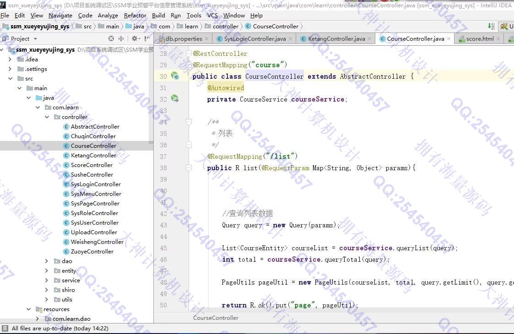
Task: Collapse the Javadoc fold marker at line 34
Action: point(189,122)
